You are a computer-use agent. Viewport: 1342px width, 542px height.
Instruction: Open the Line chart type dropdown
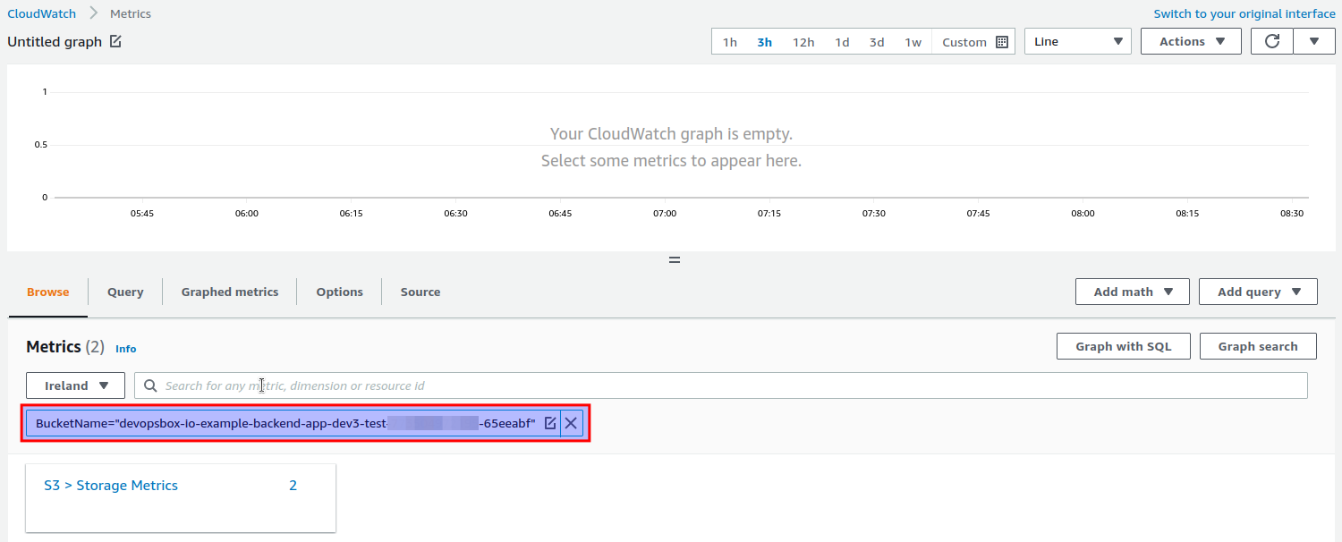click(1077, 41)
